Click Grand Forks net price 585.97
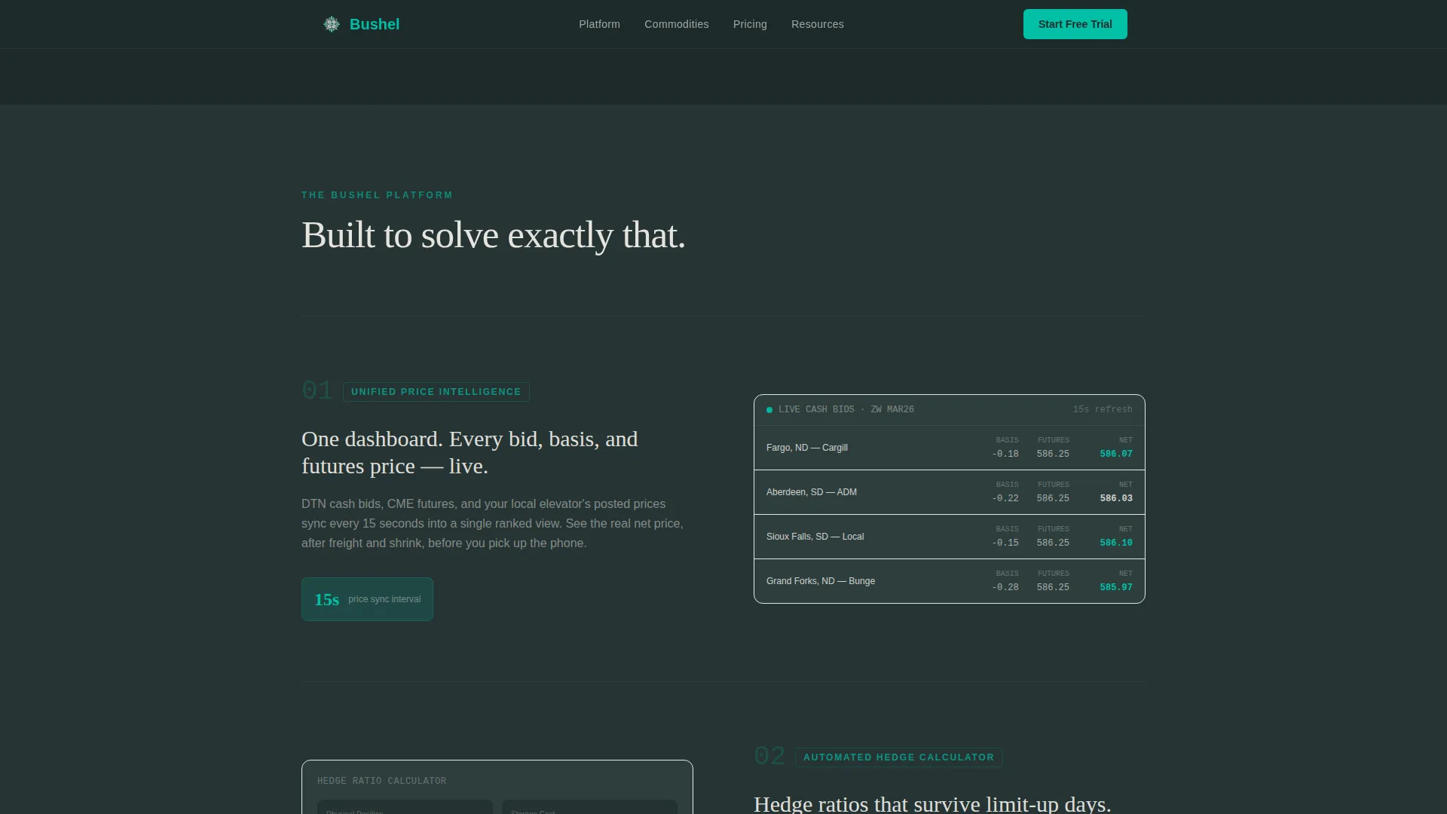 [1115, 587]
